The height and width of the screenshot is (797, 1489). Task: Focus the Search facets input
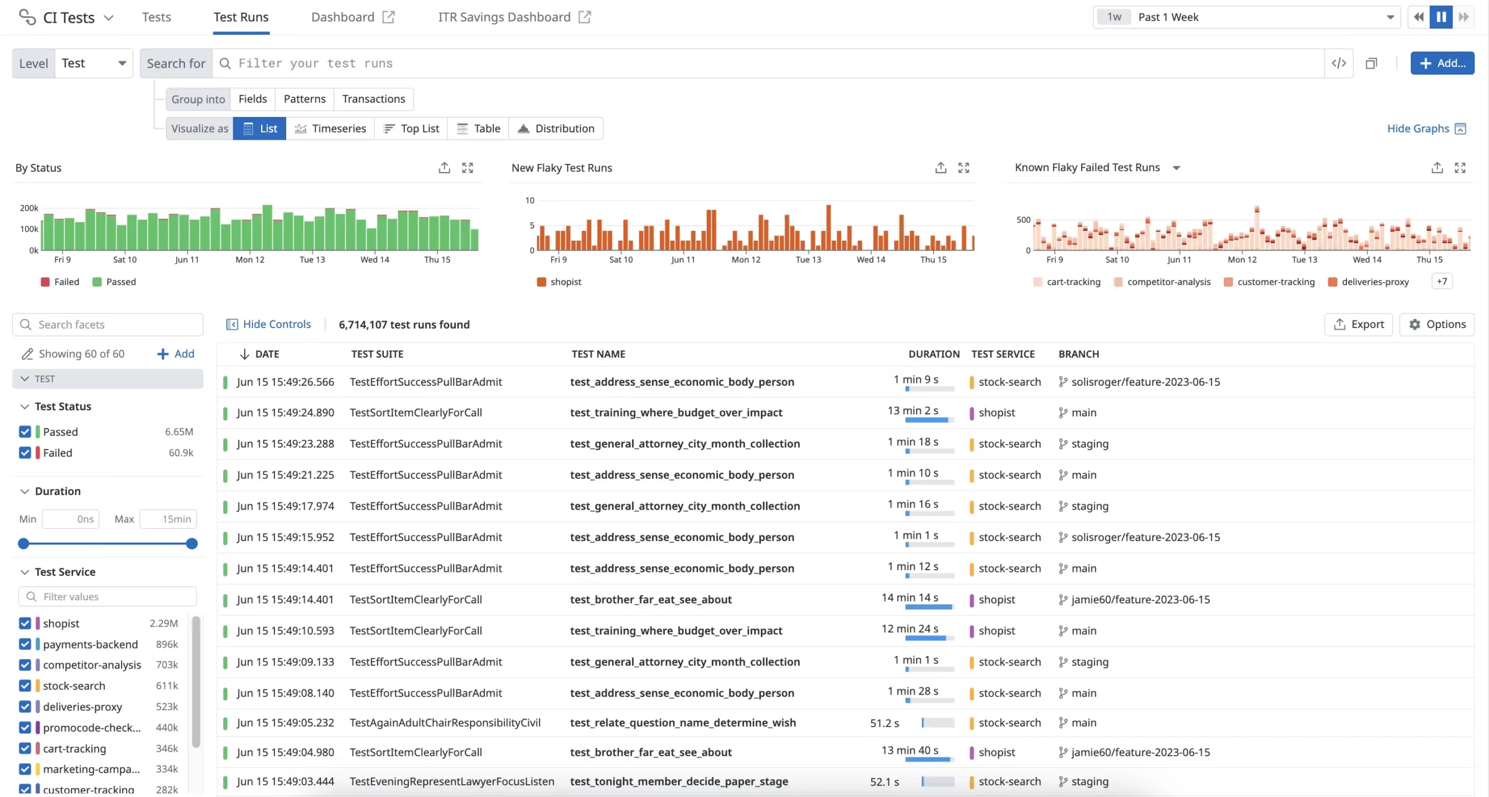click(108, 324)
